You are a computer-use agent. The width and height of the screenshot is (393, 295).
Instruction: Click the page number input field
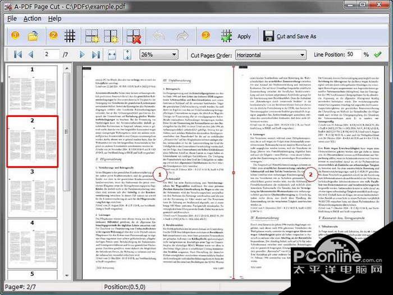point(52,54)
